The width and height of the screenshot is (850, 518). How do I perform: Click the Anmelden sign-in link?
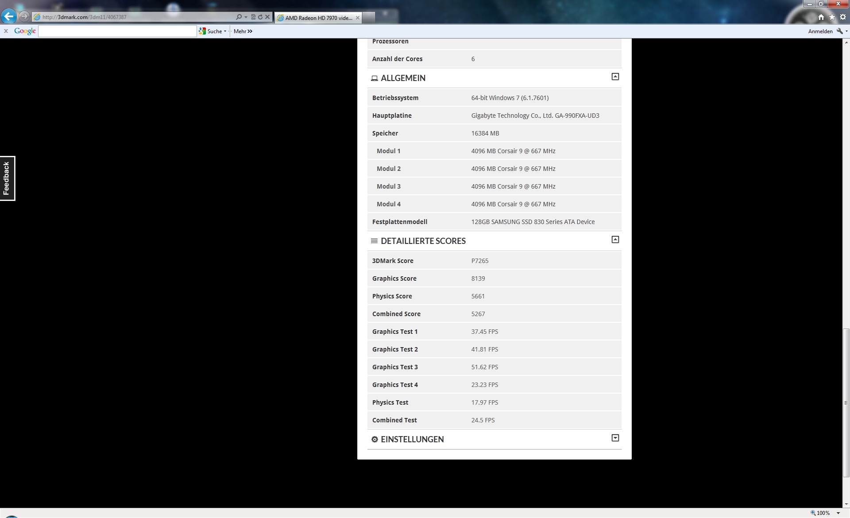pyautogui.click(x=820, y=31)
